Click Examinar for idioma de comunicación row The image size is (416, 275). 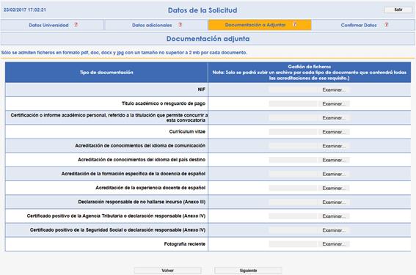[334, 146]
